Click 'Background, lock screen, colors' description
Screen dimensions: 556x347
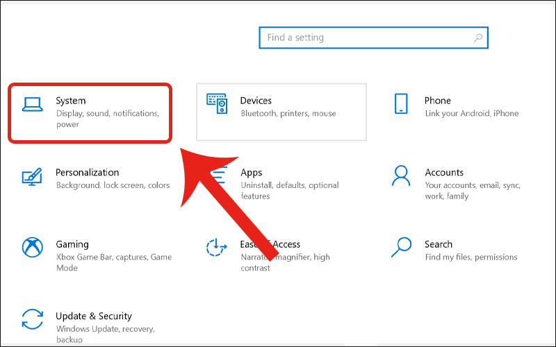point(113,185)
